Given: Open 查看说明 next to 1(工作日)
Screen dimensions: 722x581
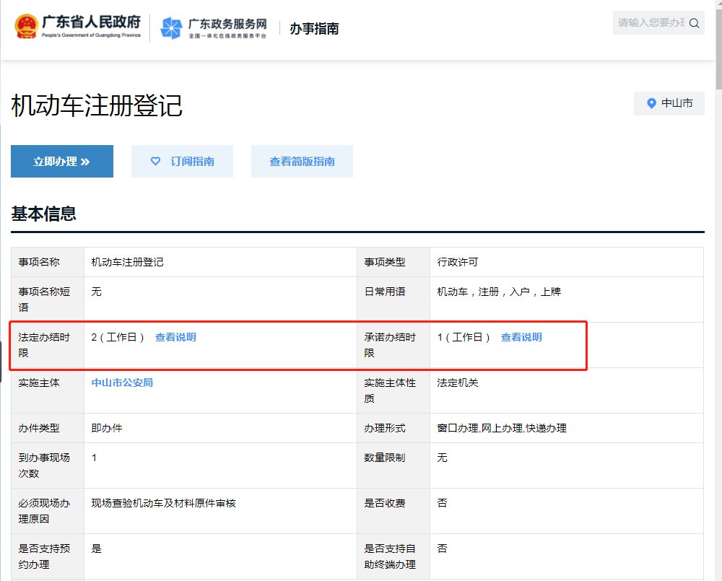Looking at the screenshot, I should pyautogui.click(x=521, y=337).
